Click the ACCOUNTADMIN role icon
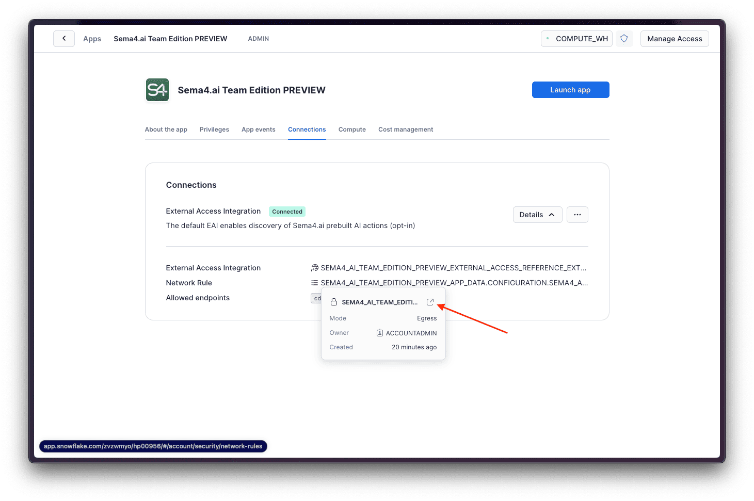 pos(380,333)
